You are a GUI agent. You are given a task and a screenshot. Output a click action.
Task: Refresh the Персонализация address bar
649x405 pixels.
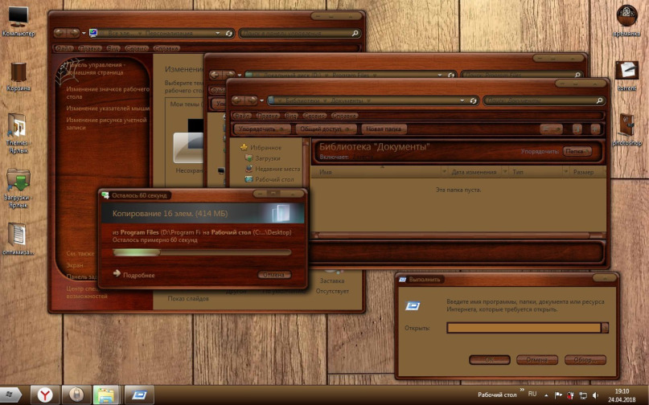(229, 33)
